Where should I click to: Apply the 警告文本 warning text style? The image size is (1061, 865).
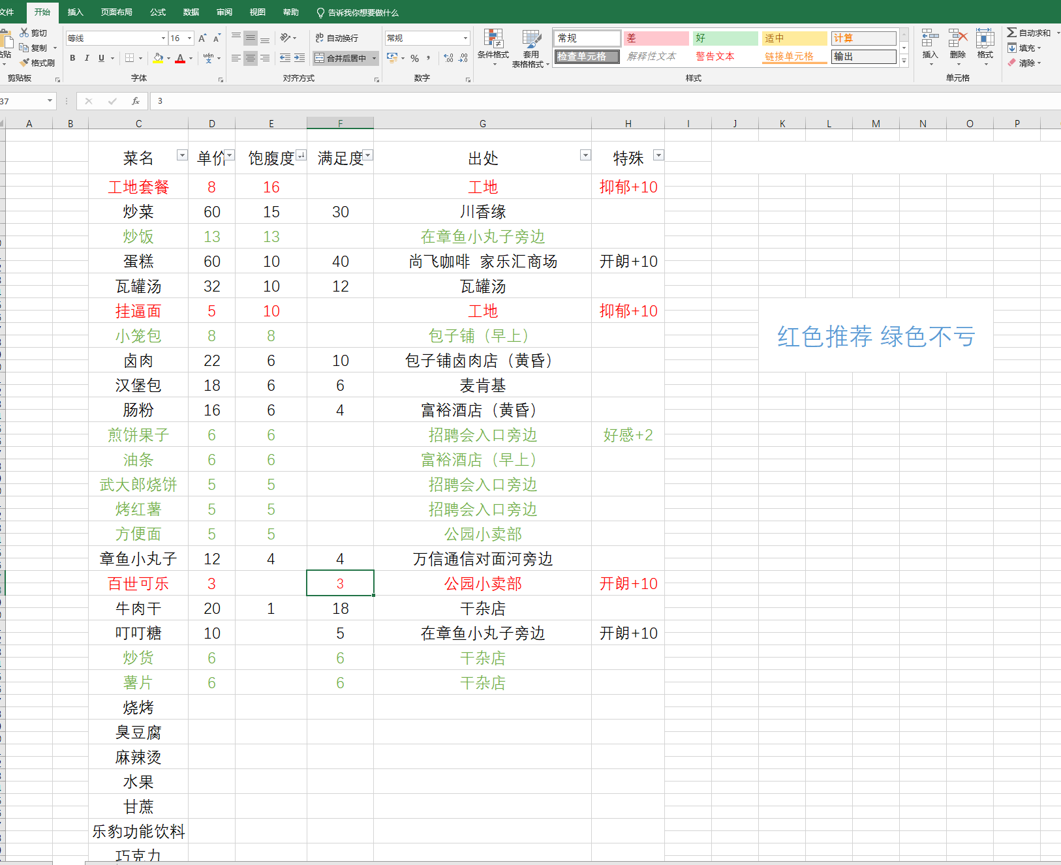(x=725, y=57)
